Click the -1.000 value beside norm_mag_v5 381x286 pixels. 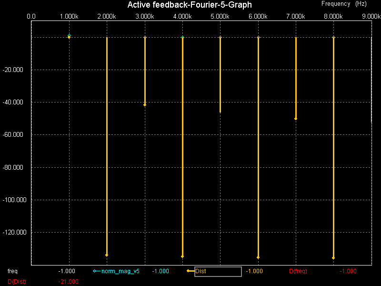click(x=160, y=271)
